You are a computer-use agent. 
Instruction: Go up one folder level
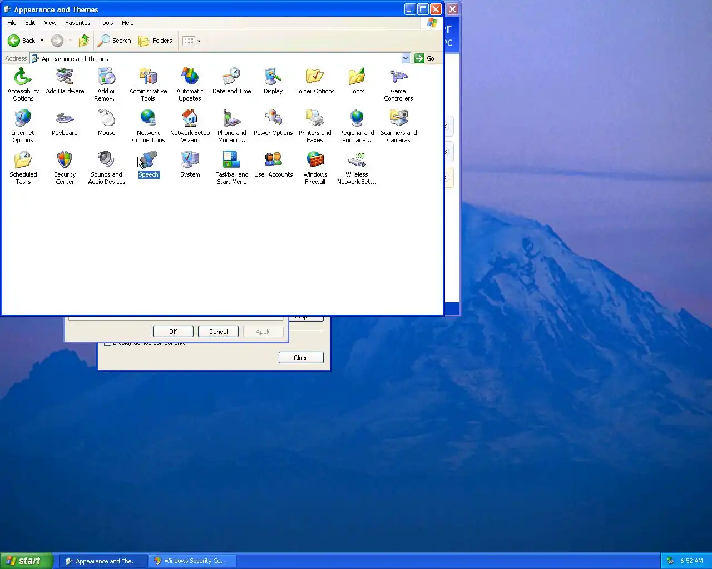coord(84,41)
